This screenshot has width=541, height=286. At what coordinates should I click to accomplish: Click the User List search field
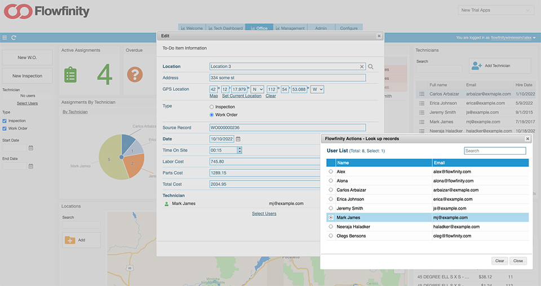[495, 151]
